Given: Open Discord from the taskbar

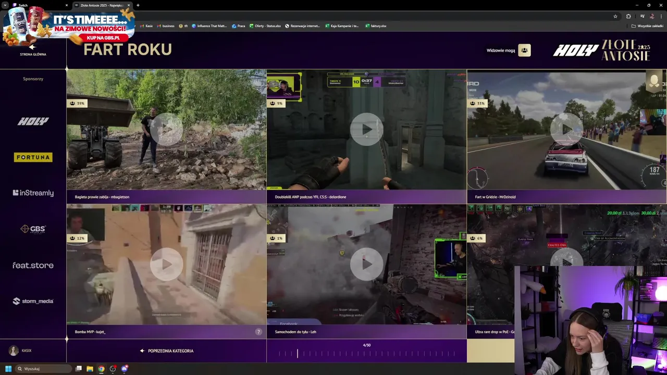Looking at the screenshot, I should pyautogui.click(x=124, y=369).
